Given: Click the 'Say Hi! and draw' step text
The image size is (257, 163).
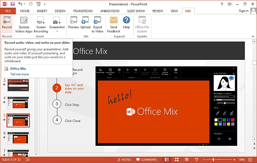Looking at the screenshot, I should pyautogui.click(x=75, y=88).
